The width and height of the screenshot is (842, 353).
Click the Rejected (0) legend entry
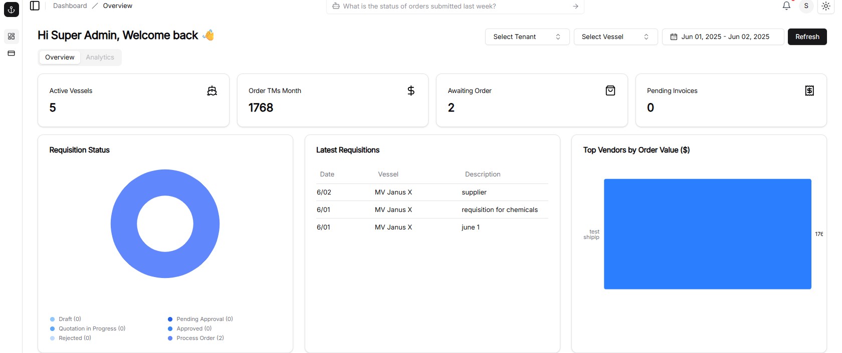point(71,338)
